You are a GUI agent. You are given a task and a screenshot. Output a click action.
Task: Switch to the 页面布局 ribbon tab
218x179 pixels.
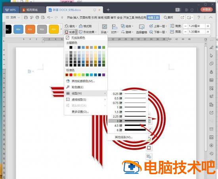click(x=85, y=17)
